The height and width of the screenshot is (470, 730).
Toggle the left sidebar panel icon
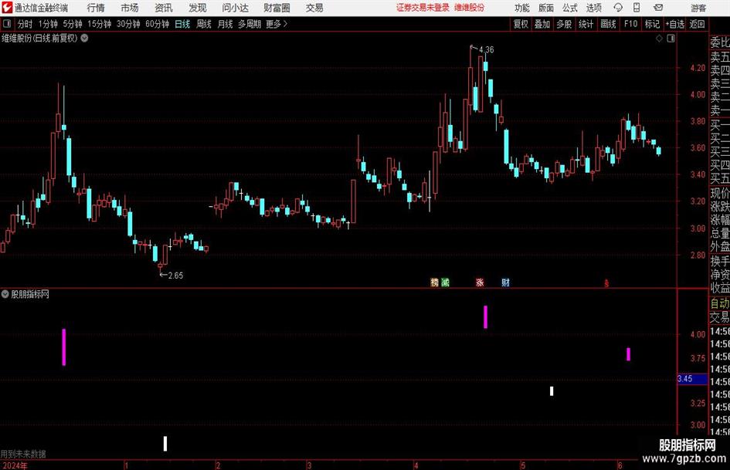[x=6, y=24]
